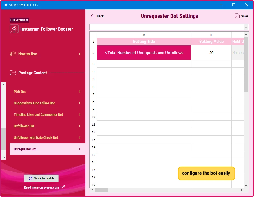Expand the Unrequester Bot chevron

click(x=79, y=149)
